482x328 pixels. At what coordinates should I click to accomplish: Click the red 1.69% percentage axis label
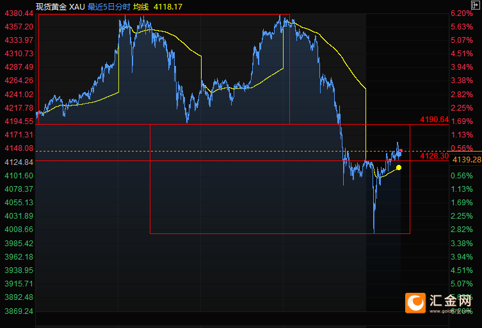(462, 121)
